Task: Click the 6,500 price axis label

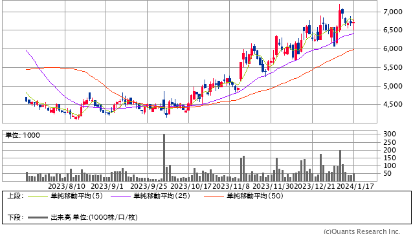Action: [393, 30]
